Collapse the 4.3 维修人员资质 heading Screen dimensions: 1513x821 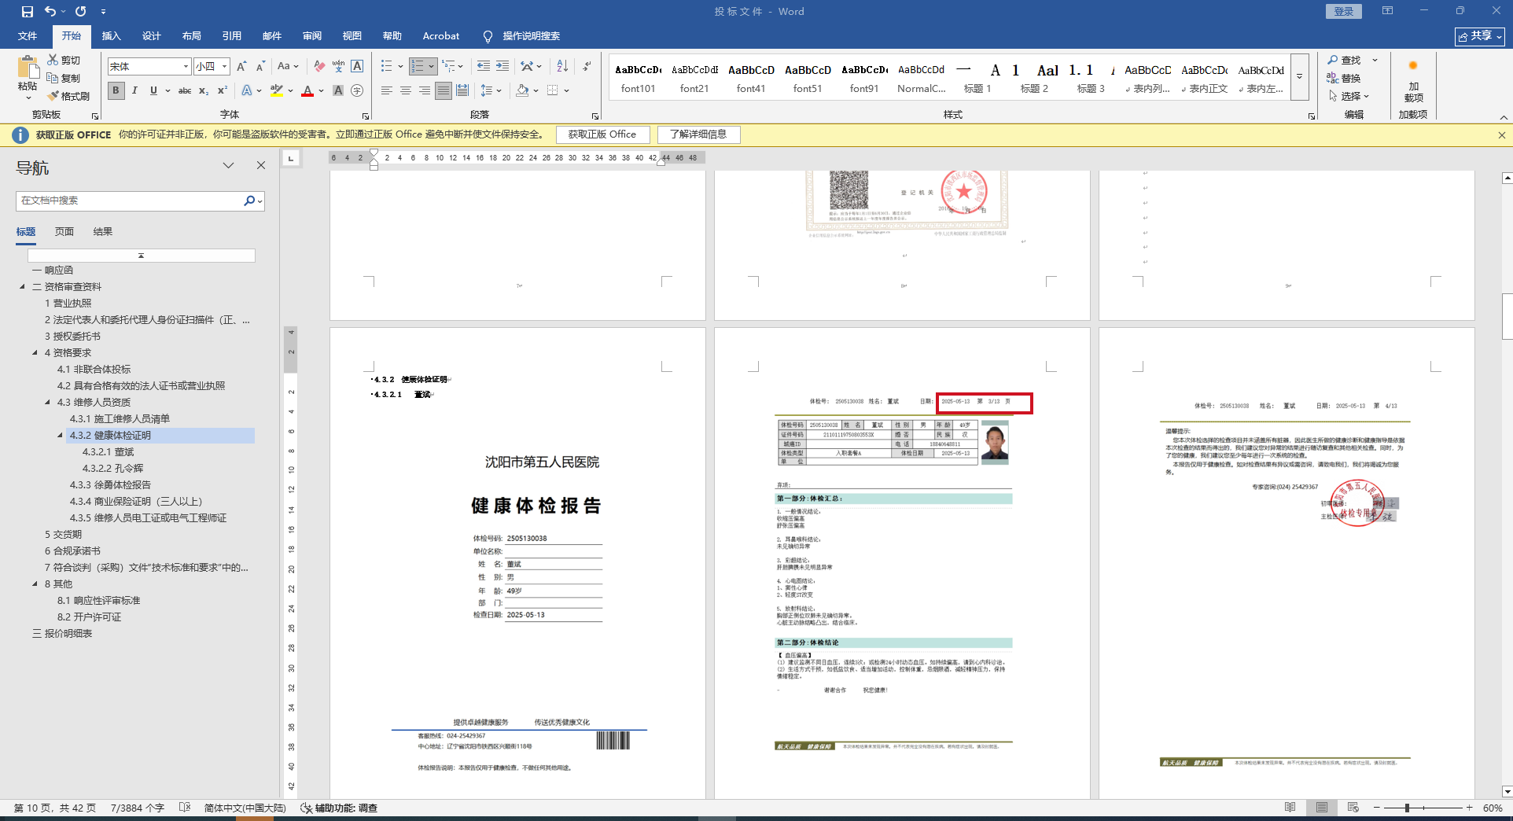47,403
